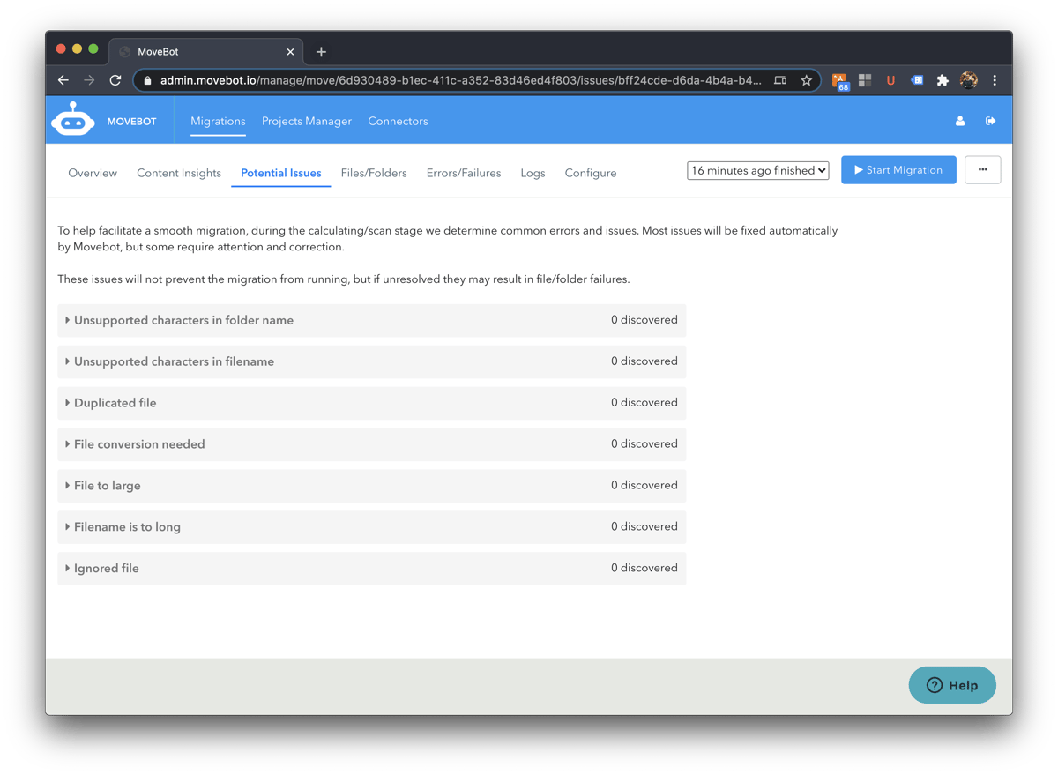
Task: Click the Chrome profile avatar
Action: click(x=968, y=80)
